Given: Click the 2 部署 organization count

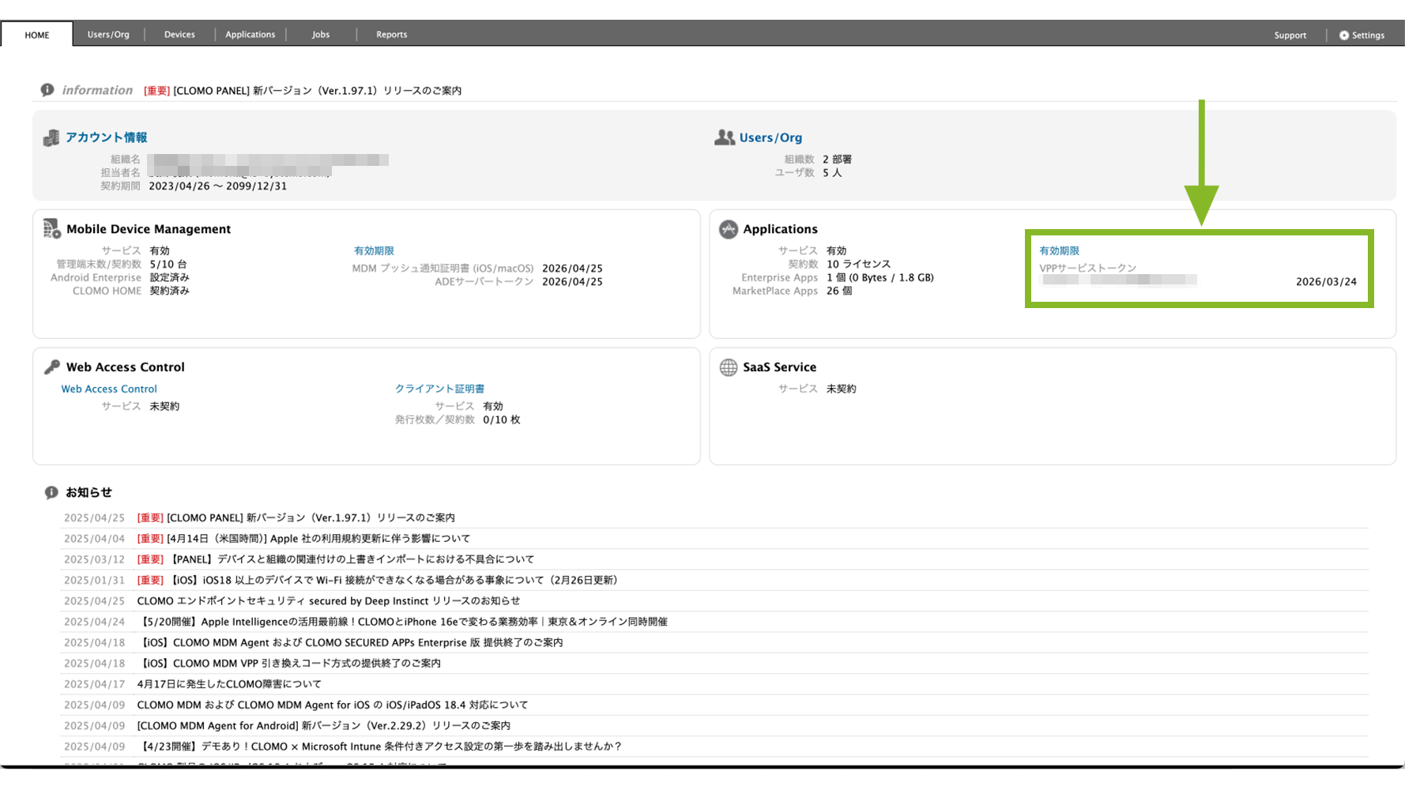Looking at the screenshot, I should 837,160.
